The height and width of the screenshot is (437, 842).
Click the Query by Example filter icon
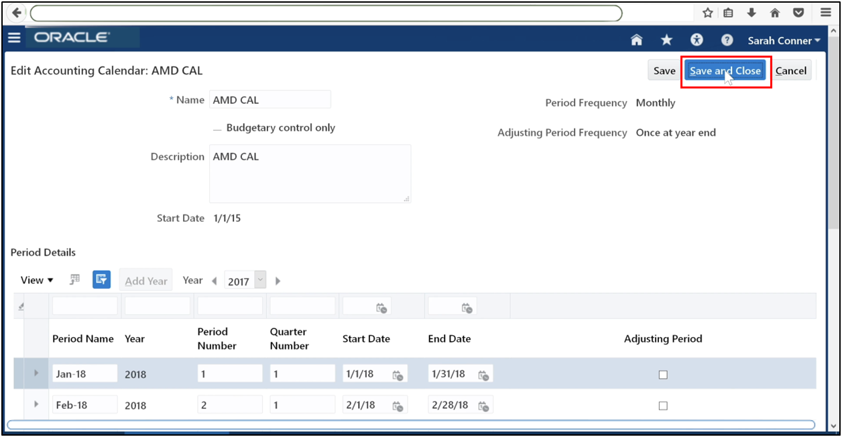[x=101, y=279]
